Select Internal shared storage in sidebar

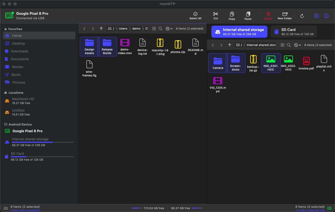pyautogui.click(x=39, y=142)
